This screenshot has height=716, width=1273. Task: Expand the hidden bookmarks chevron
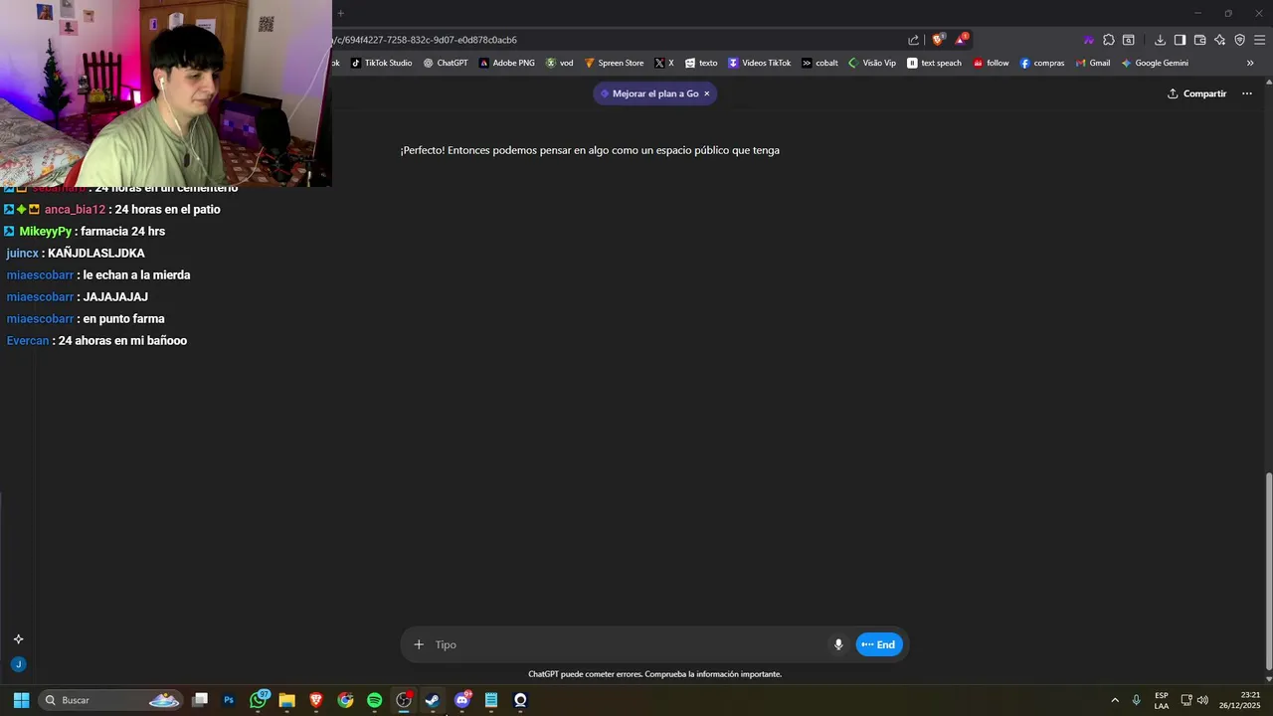click(x=1250, y=63)
